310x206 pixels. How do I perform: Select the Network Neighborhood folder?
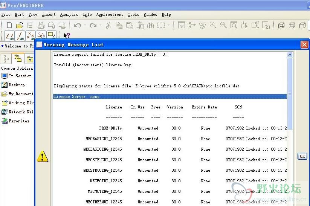pyautogui.click(x=17, y=112)
